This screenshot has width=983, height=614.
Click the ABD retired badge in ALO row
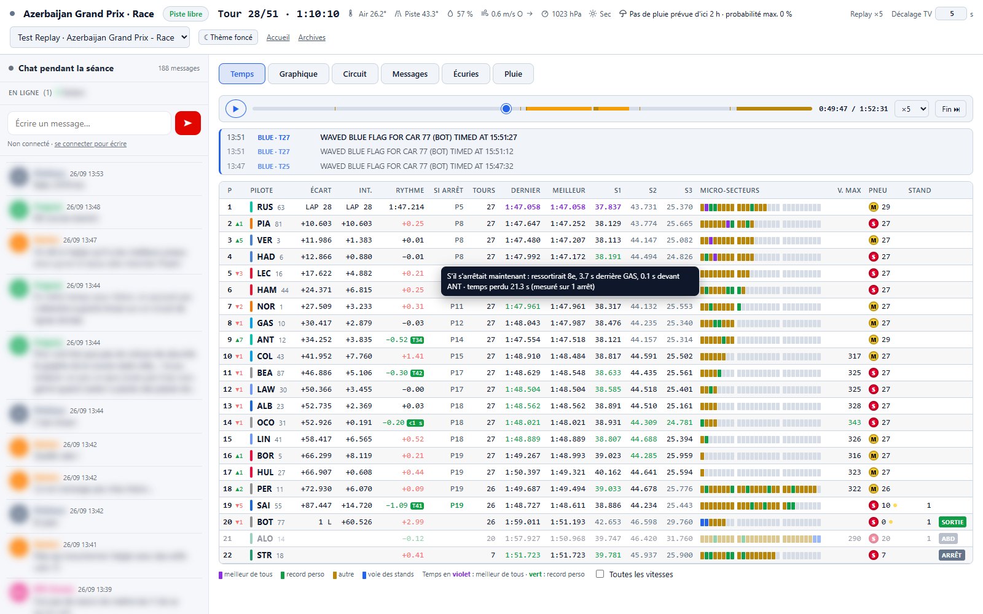click(949, 538)
